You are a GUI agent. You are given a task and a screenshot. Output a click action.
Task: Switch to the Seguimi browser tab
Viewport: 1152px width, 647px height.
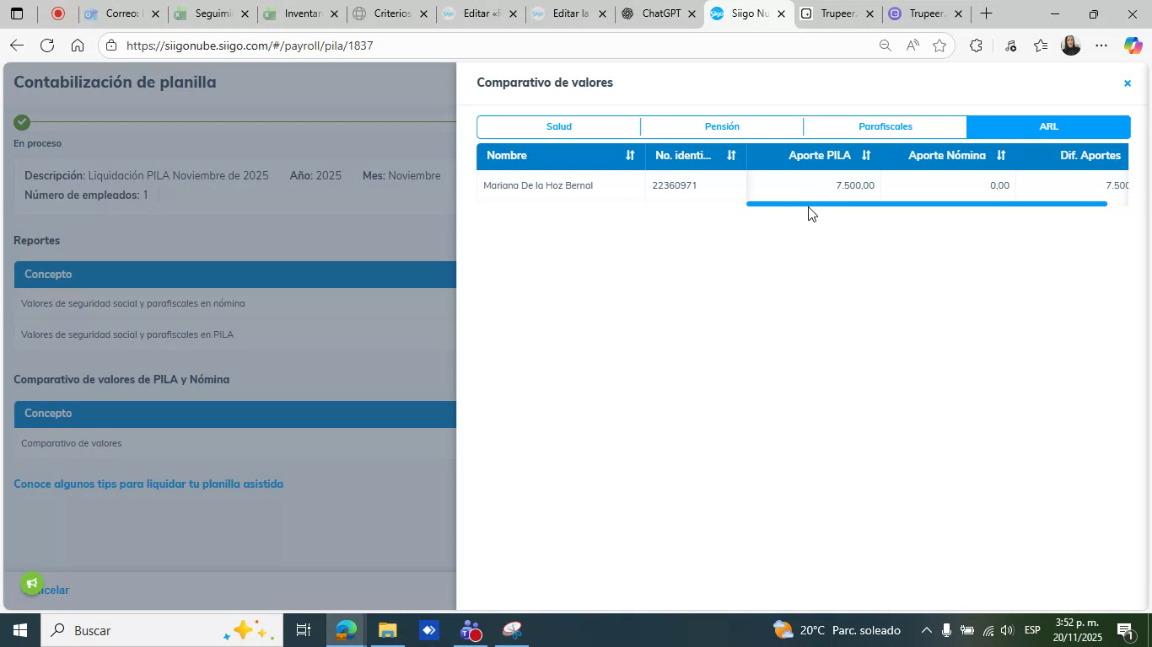point(211,13)
